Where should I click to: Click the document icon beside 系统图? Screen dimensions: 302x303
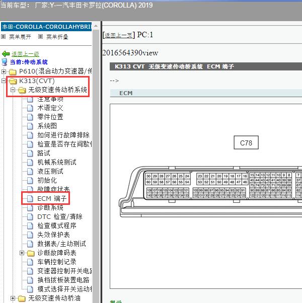[x=30, y=126]
